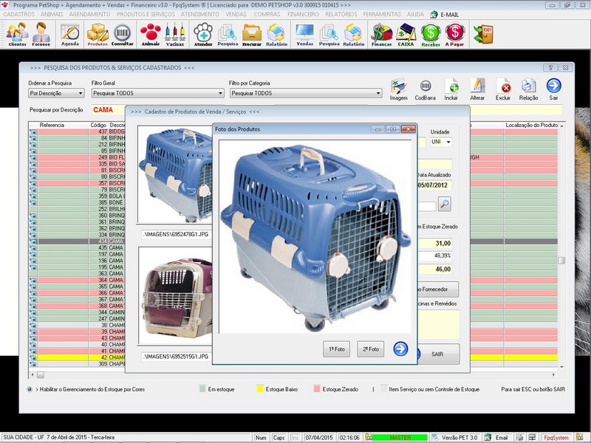Open the Agenda toolbar icon
The width and height of the screenshot is (591, 443).
point(70,35)
